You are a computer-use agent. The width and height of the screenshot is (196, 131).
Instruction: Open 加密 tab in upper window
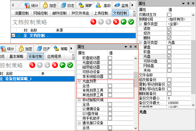[49, 6]
